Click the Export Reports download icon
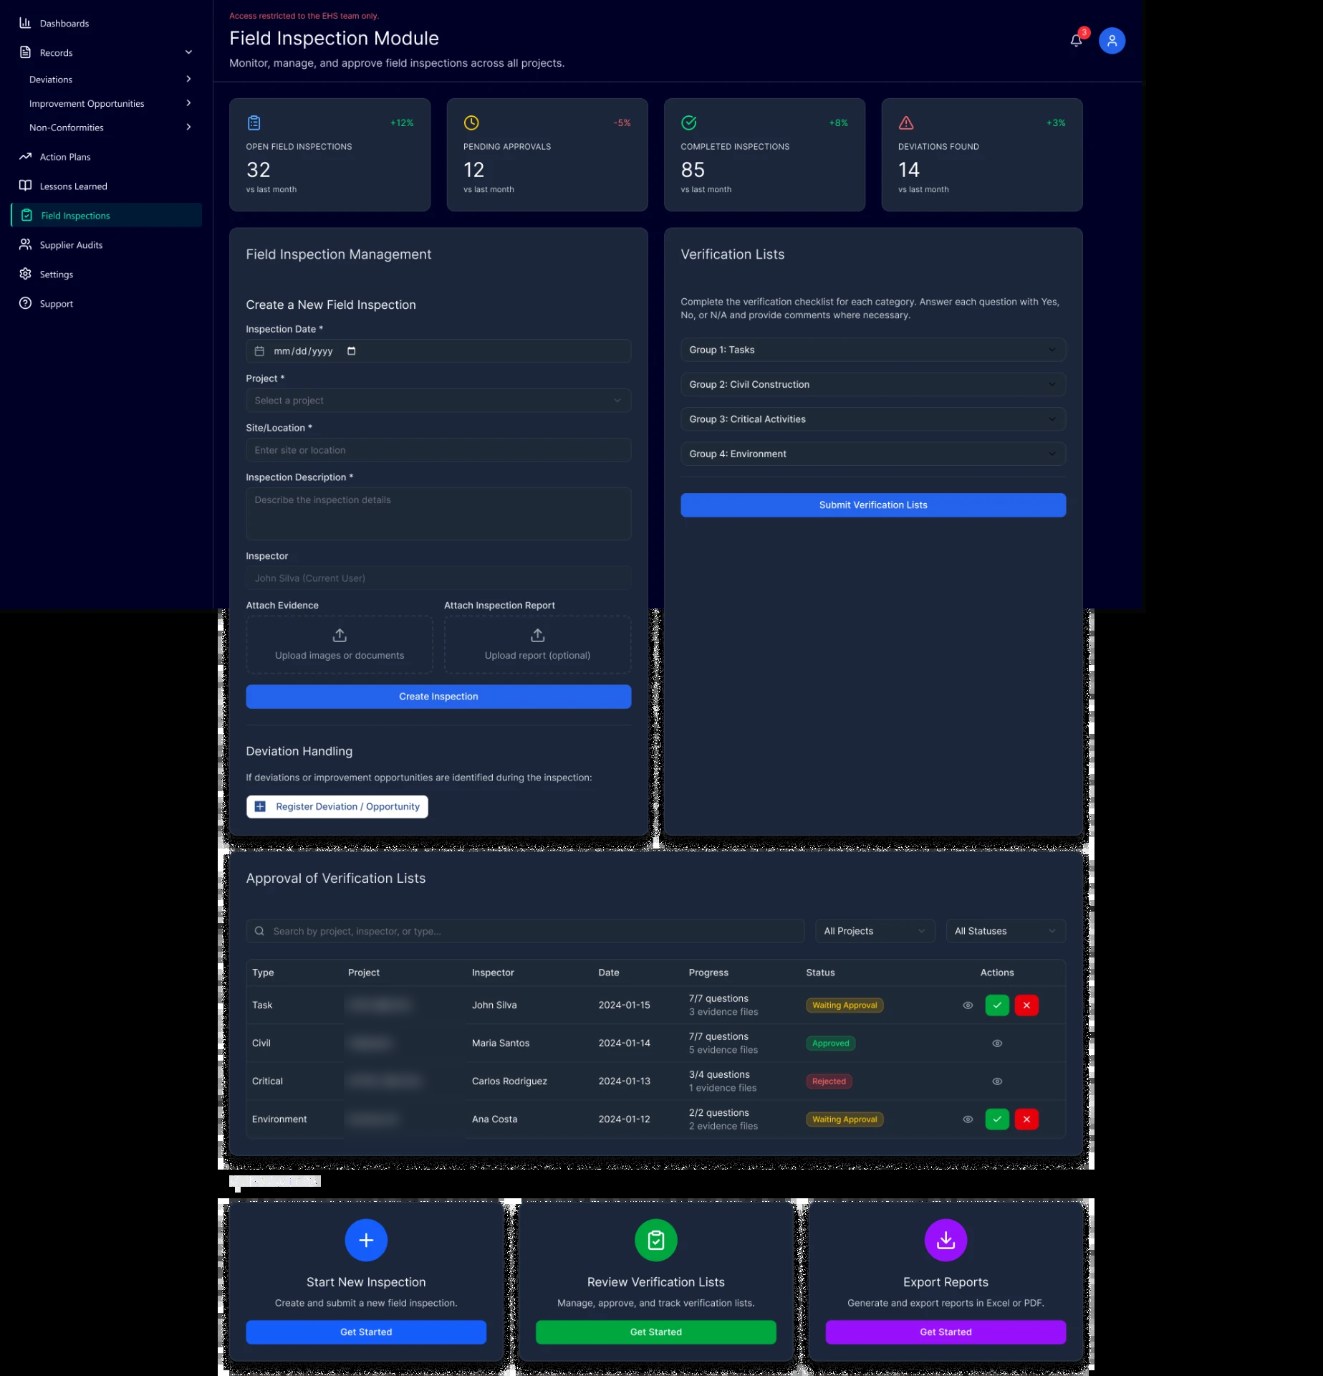Screen dimensions: 1323x1376 946,1240
